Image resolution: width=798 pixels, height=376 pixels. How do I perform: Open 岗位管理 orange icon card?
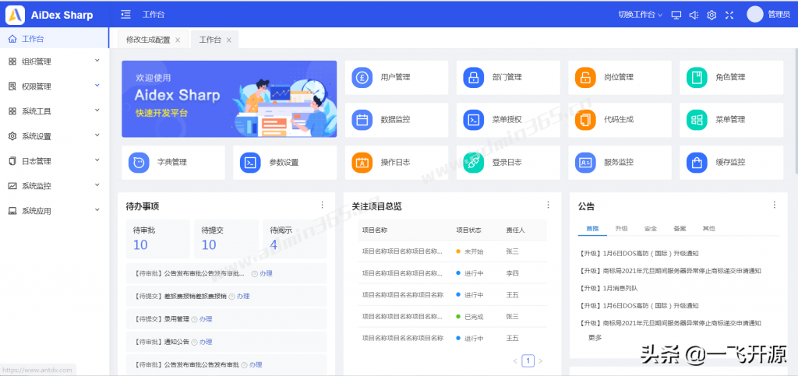click(620, 77)
